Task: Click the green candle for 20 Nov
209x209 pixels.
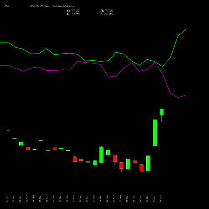Action: click(x=94, y=163)
